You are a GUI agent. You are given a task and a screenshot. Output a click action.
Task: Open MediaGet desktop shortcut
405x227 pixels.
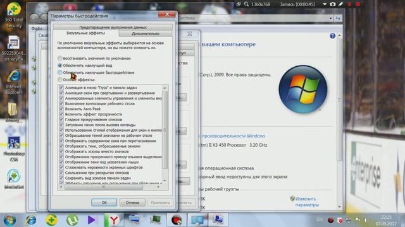pos(14,179)
